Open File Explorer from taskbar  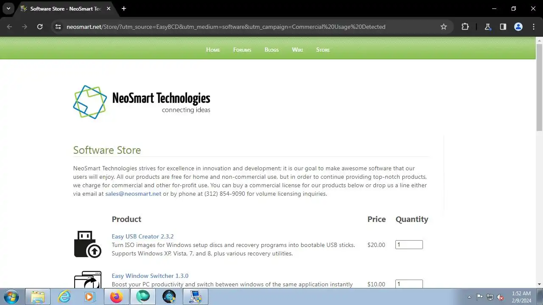(38, 297)
